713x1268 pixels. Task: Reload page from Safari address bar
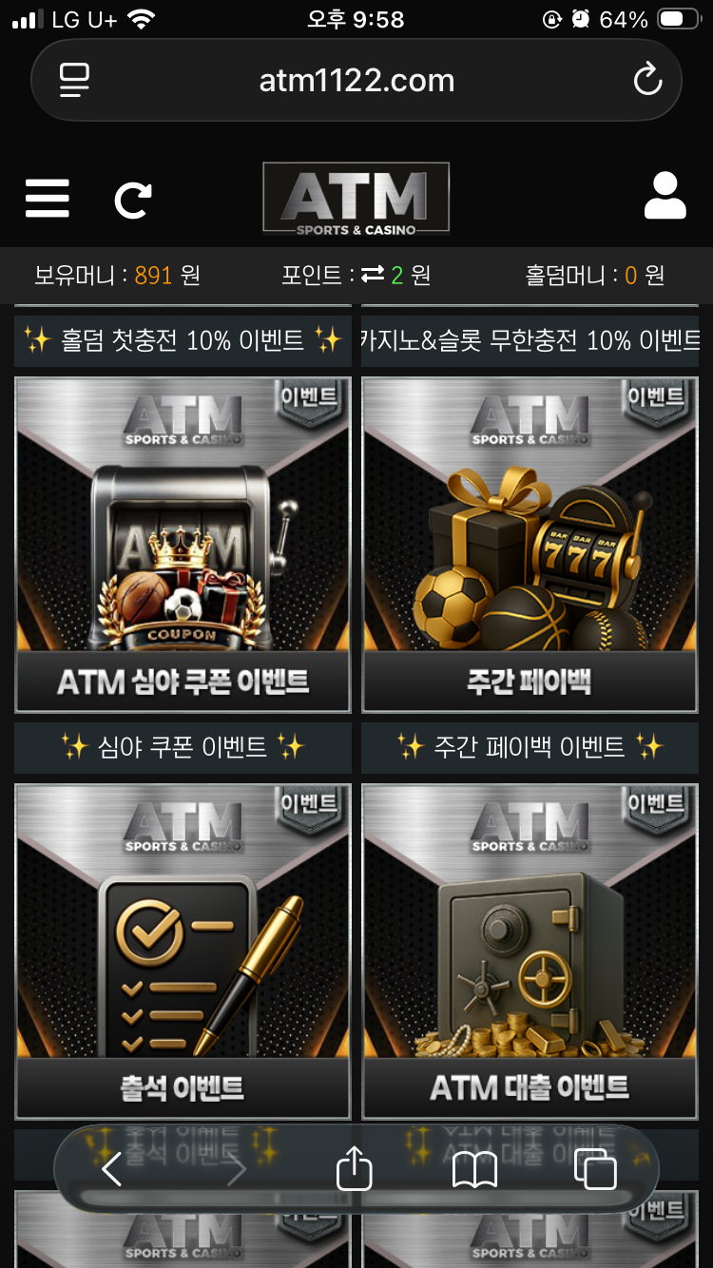(x=647, y=79)
